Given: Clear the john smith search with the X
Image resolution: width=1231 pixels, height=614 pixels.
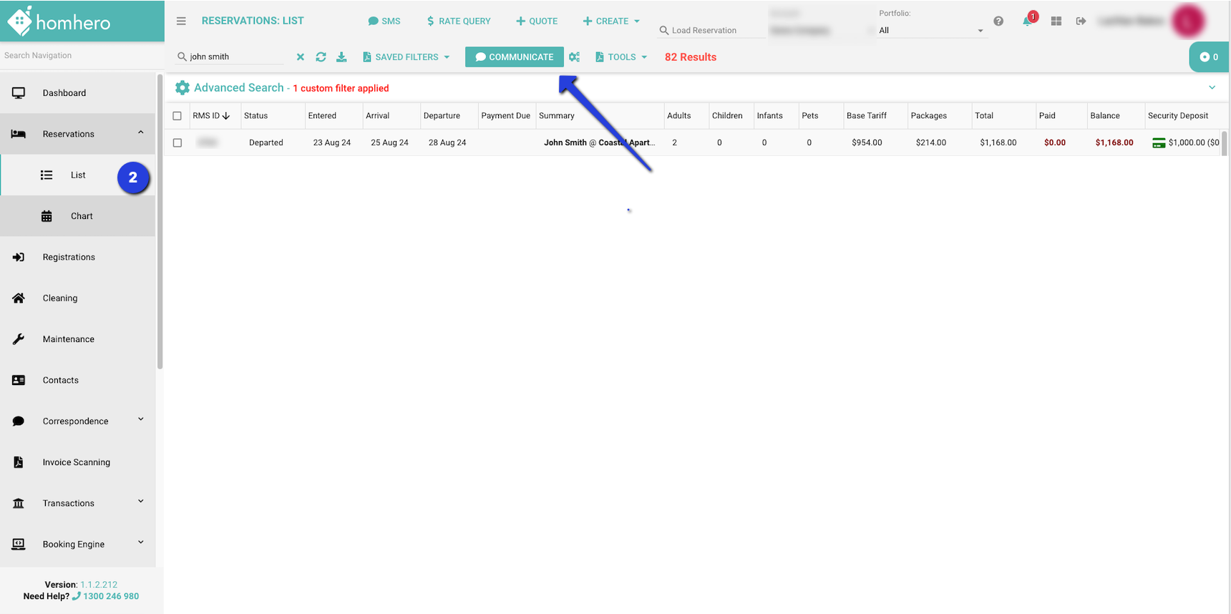Looking at the screenshot, I should pos(301,57).
